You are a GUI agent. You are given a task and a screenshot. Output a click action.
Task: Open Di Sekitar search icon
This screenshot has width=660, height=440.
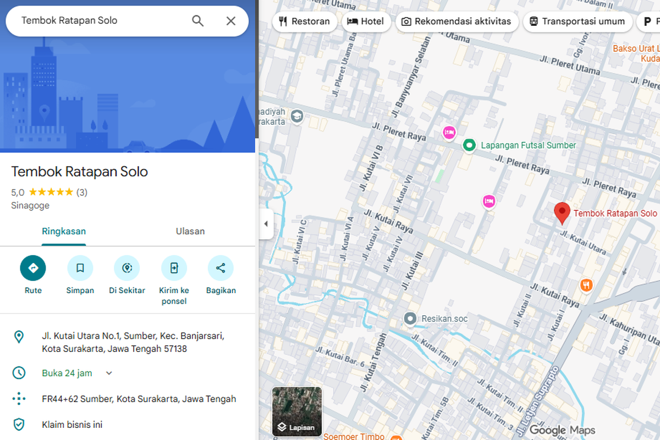[127, 268]
